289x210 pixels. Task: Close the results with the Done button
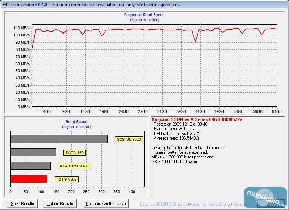click(271, 204)
